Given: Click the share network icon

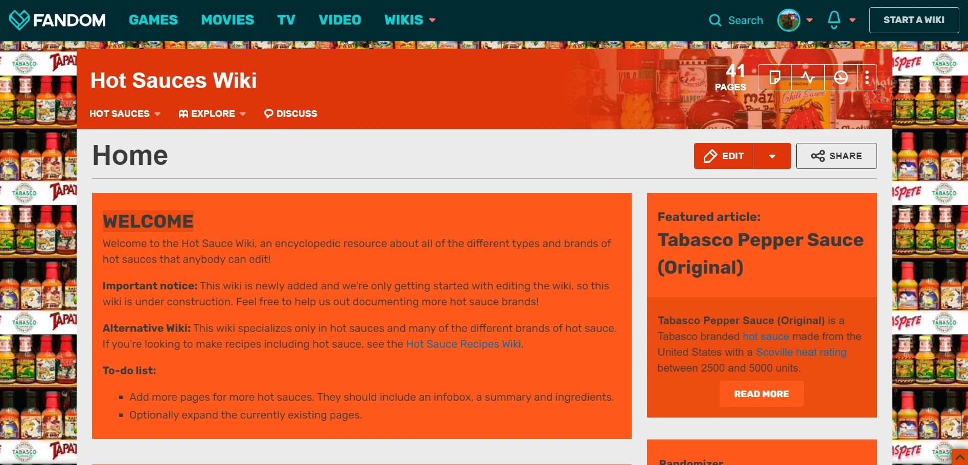Looking at the screenshot, I should tap(818, 156).
